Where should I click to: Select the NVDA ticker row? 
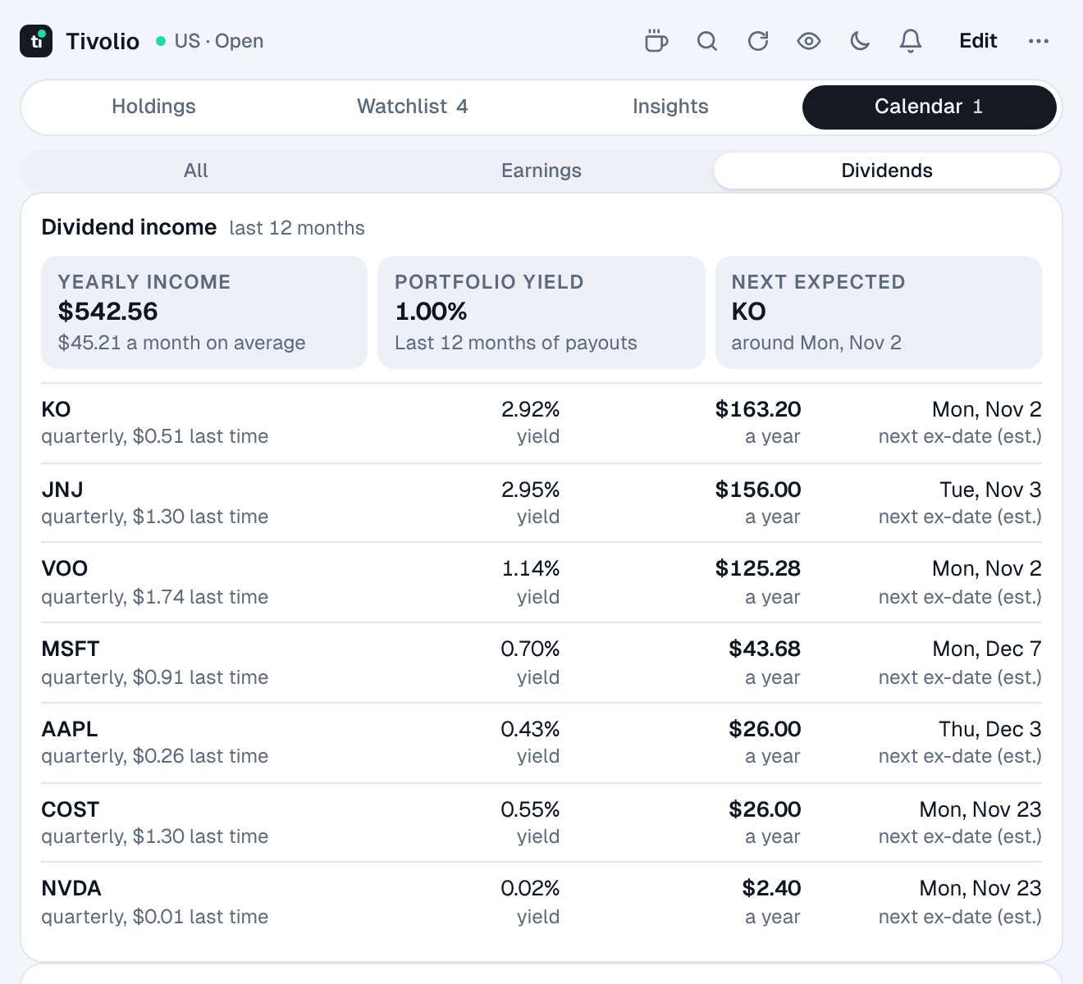[541, 902]
